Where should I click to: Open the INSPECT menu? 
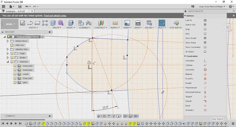115,28
